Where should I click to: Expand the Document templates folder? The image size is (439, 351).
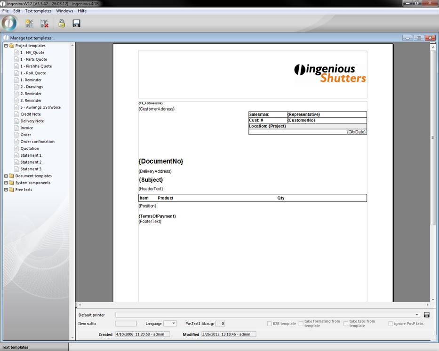(6, 176)
